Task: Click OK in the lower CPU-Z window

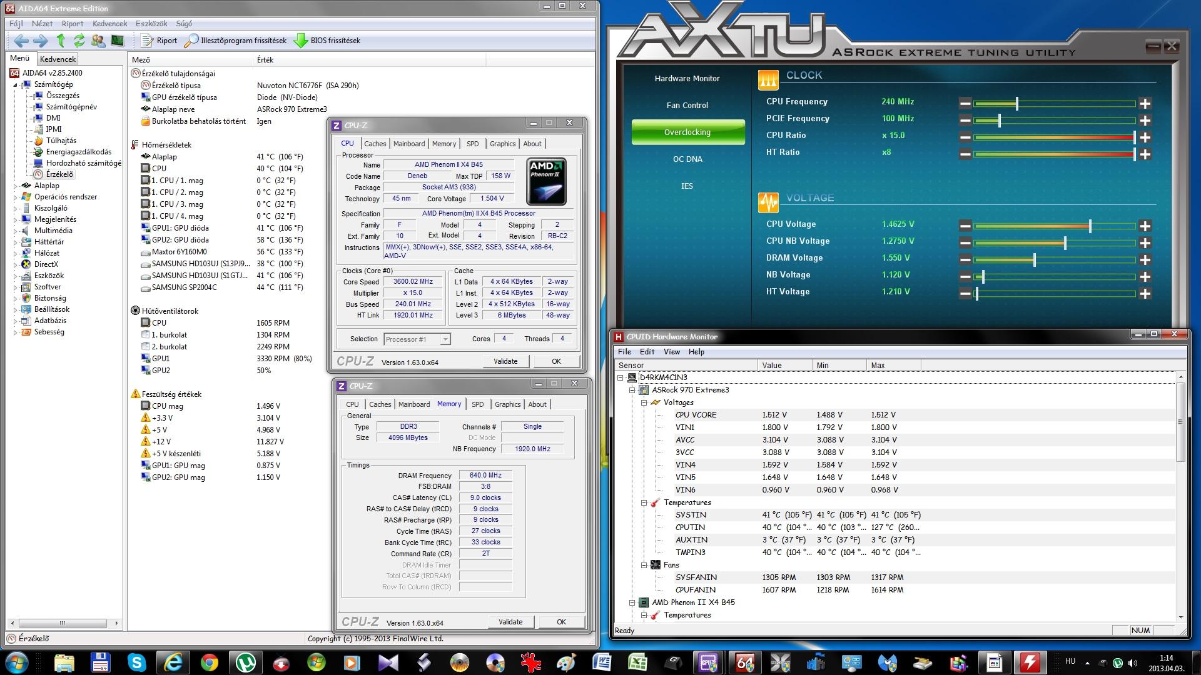Action: [561, 622]
